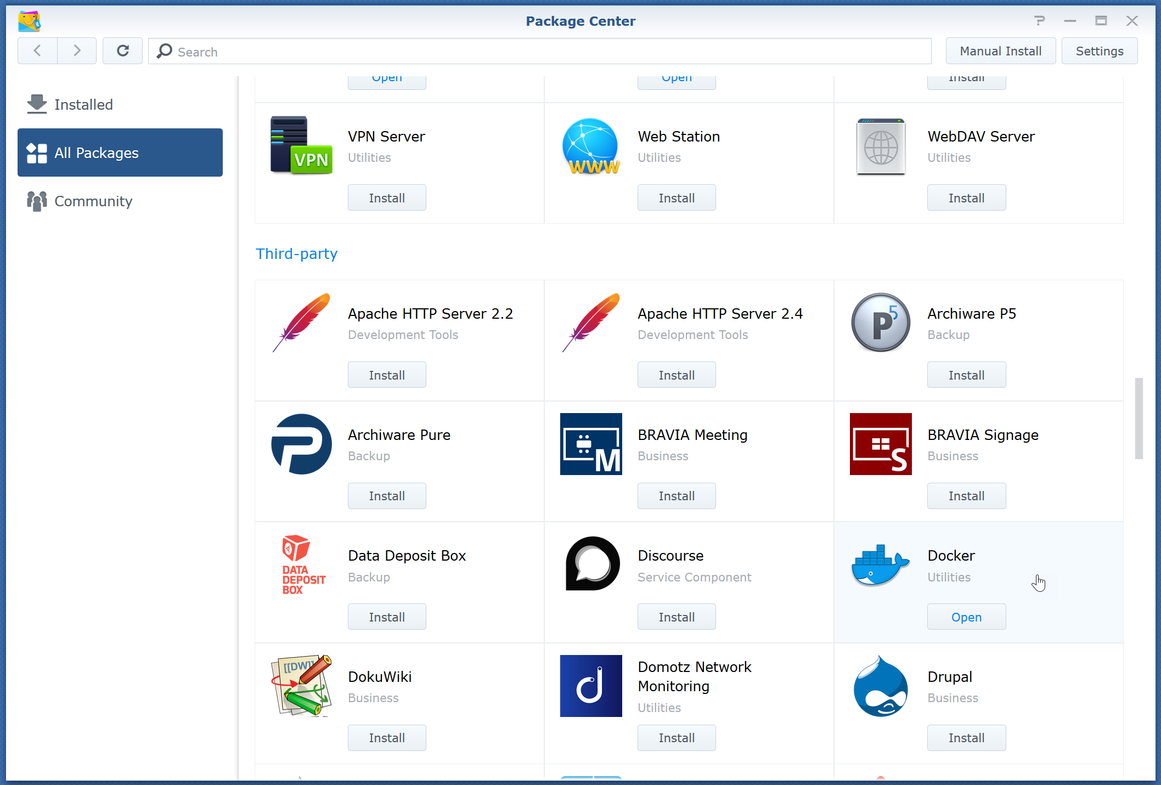Open the installed Docker package
Viewport: 1161px width, 785px height.
pos(966,617)
